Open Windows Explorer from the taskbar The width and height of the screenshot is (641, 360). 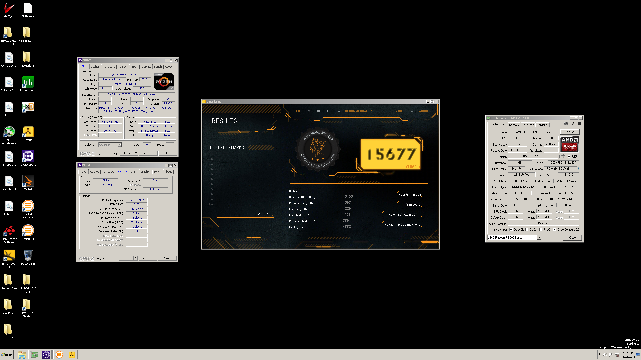(22, 354)
